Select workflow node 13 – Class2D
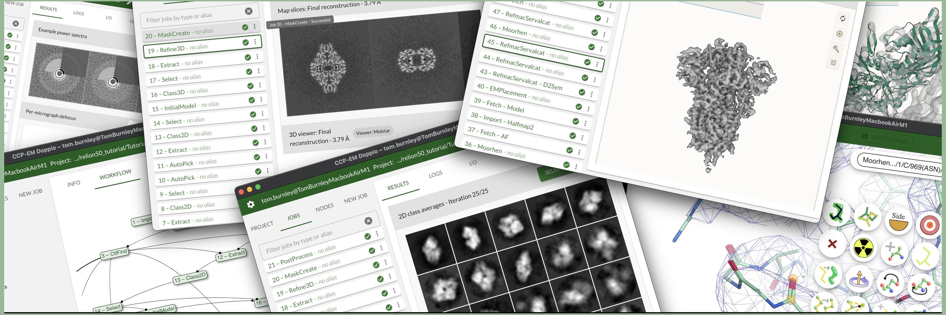Image resolution: width=946 pixels, height=315 pixels. [190, 278]
